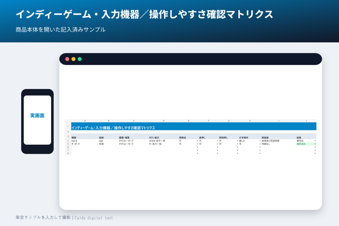The image size is (339, 226).
Task: Select row 1 number header
Action: point(68,126)
